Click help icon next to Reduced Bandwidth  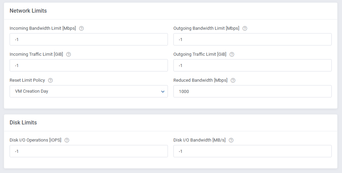tap(233, 80)
